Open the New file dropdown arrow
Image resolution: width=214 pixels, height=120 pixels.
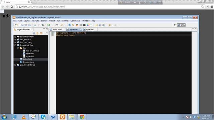coord(19,25)
